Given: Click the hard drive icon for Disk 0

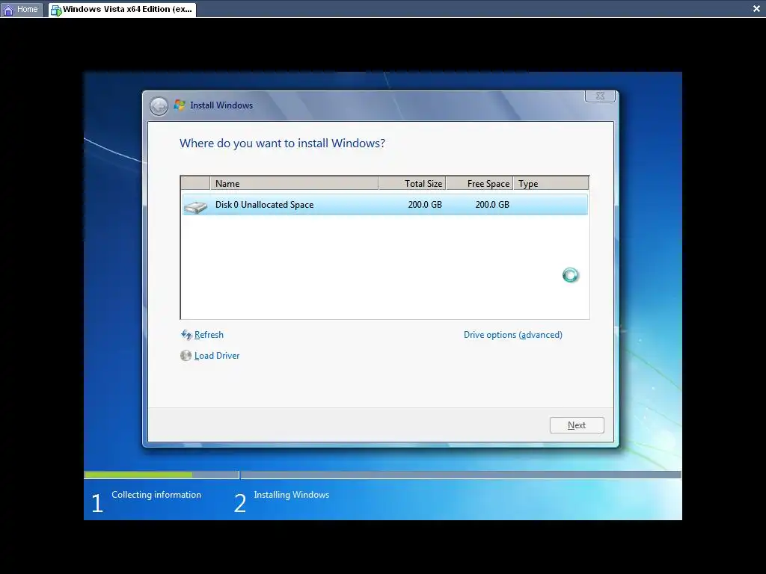Looking at the screenshot, I should tap(195, 207).
